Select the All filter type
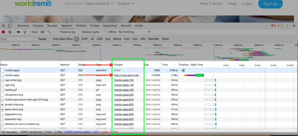The image size is (298, 136). click(x=76, y=39)
